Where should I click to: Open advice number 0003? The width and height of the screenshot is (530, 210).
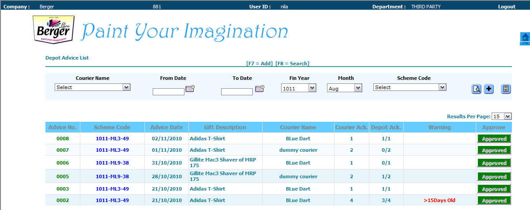click(63, 189)
